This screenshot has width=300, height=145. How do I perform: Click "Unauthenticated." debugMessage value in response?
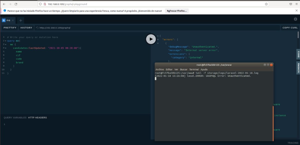(205, 47)
